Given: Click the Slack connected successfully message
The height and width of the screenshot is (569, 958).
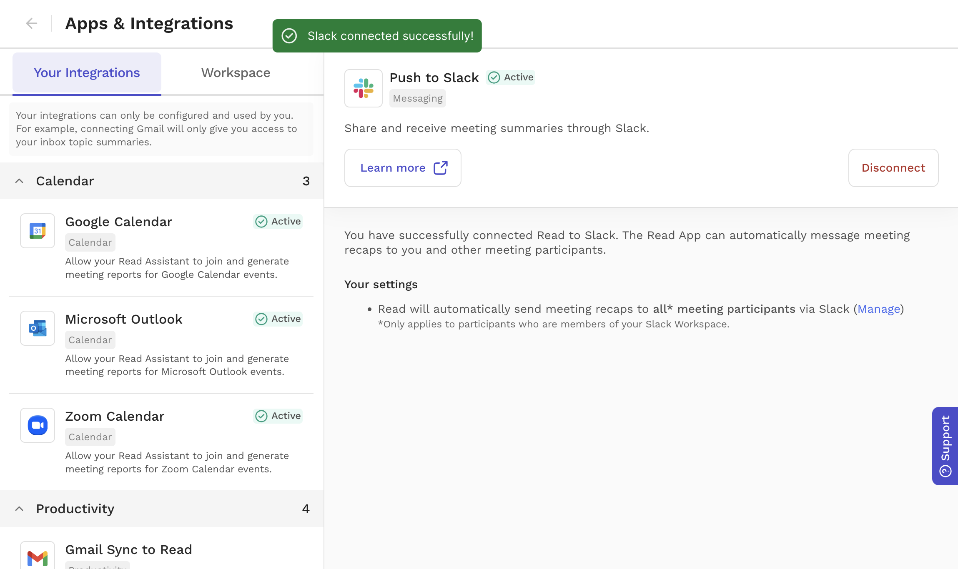Looking at the screenshot, I should click(391, 36).
